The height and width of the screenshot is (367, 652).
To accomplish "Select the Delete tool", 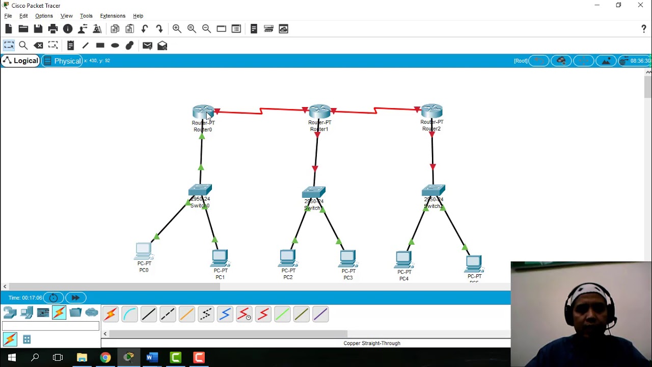I will coord(38,46).
